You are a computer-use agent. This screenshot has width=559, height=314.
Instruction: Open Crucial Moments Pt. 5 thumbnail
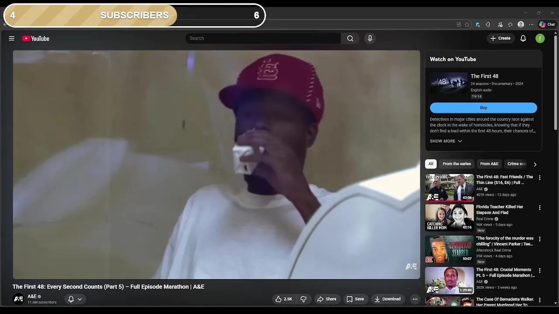tap(449, 280)
